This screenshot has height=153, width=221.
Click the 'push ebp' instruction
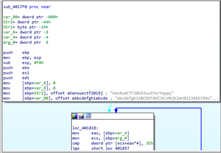point(16,52)
